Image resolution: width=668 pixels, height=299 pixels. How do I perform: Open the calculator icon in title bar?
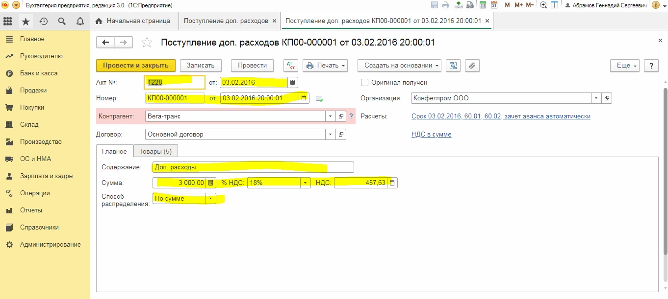coord(483,5)
